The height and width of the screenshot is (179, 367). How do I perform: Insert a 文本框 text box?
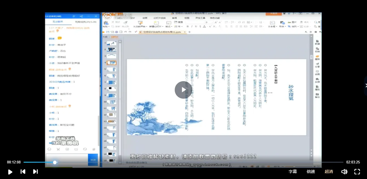click(x=272, y=25)
